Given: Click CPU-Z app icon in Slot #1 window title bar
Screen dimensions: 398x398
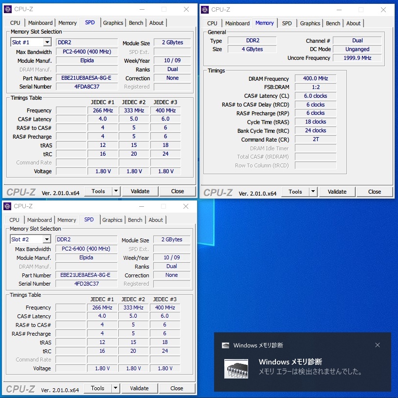Looking at the screenshot, I should tap(8, 9).
